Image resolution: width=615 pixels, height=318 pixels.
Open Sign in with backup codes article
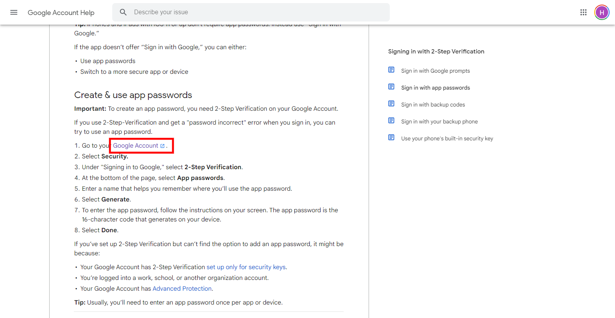pos(433,105)
